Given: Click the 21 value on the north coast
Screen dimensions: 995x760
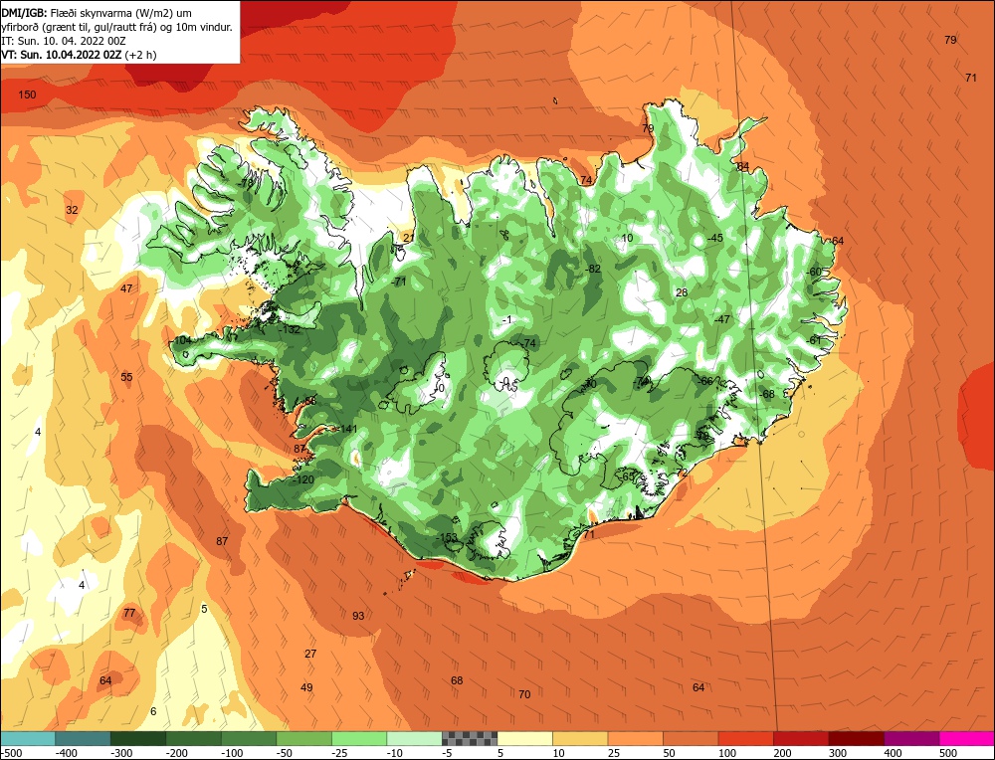Looking at the screenshot, I should (409, 238).
